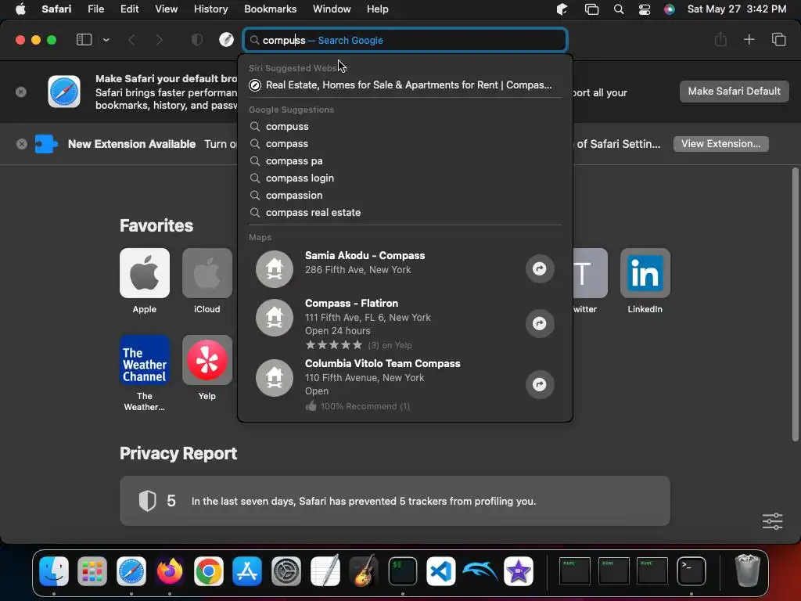The height and width of the screenshot is (601, 801).
Task: Click the compass extension icon in toolbar
Action: [x=226, y=40]
